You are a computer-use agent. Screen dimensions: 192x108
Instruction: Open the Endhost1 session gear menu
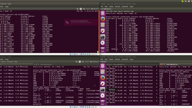[x=91, y=62]
